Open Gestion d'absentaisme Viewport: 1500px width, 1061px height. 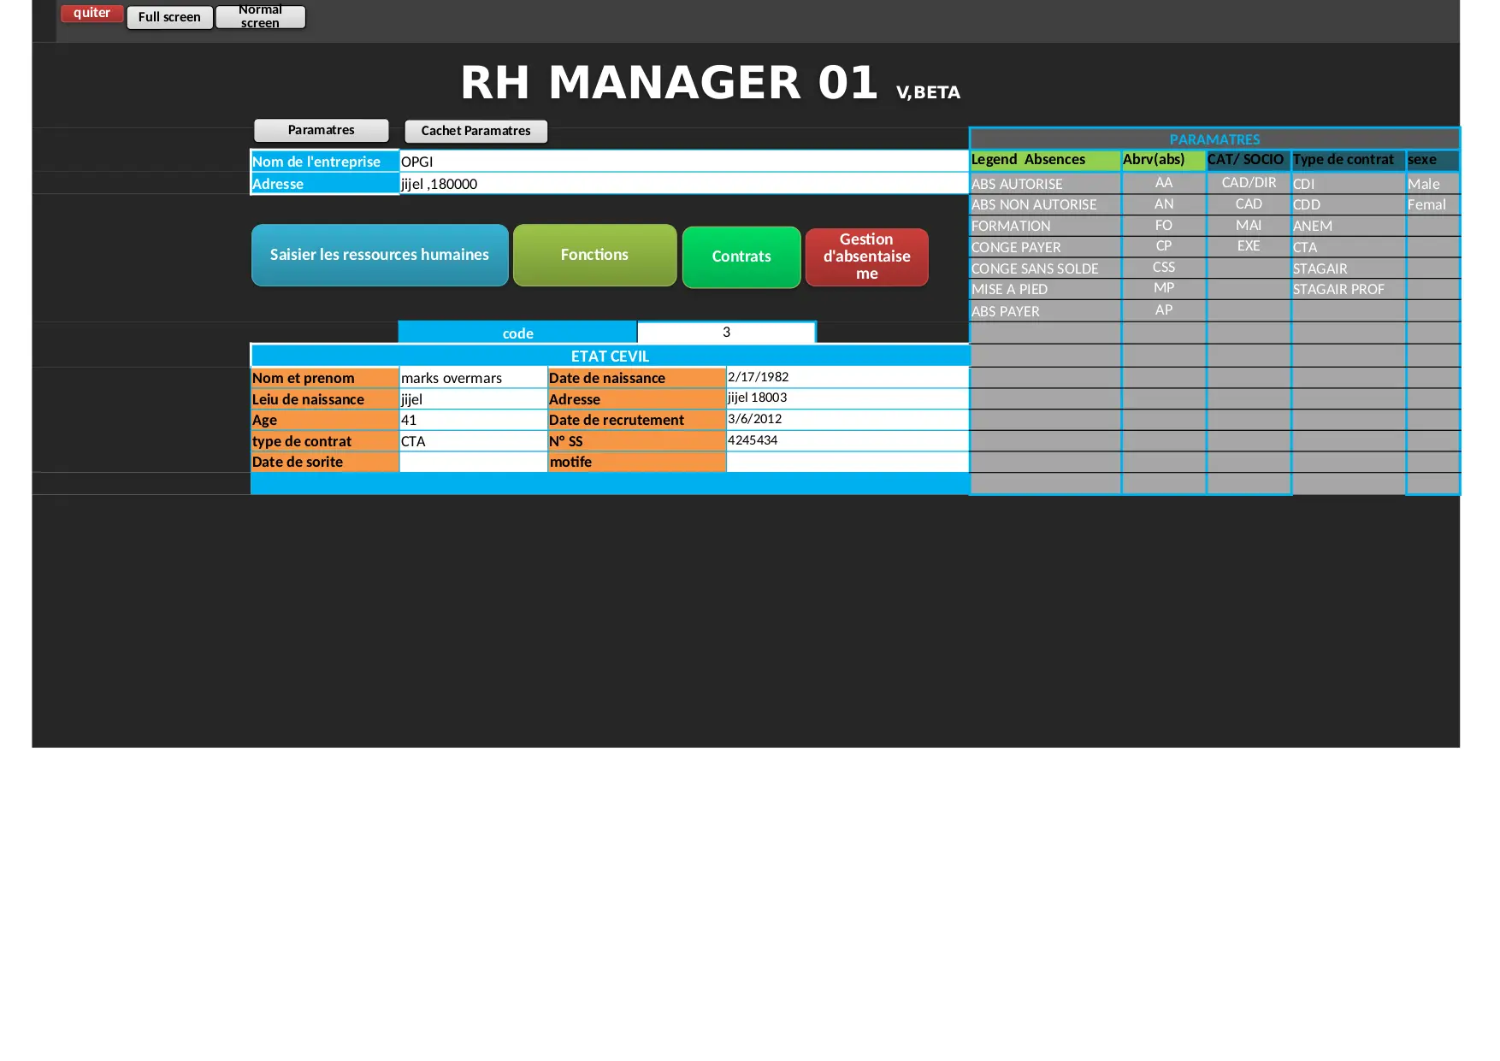point(866,256)
